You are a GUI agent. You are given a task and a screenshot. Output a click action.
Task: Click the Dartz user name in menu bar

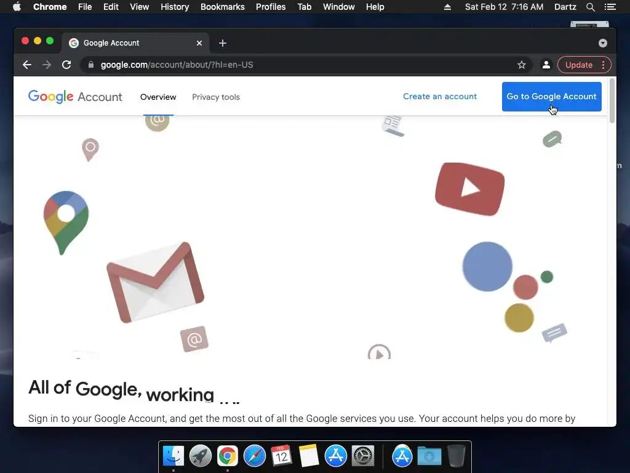point(565,7)
